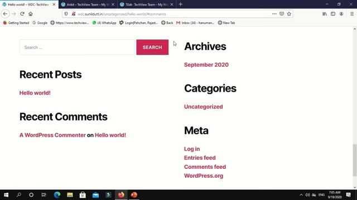357x200 pixels.
Task: Open PowerPoint from the taskbar
Action: 134,195
